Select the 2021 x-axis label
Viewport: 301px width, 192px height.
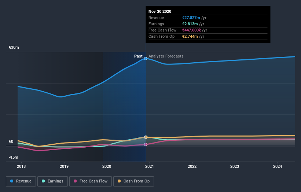[x=150, y=166]
